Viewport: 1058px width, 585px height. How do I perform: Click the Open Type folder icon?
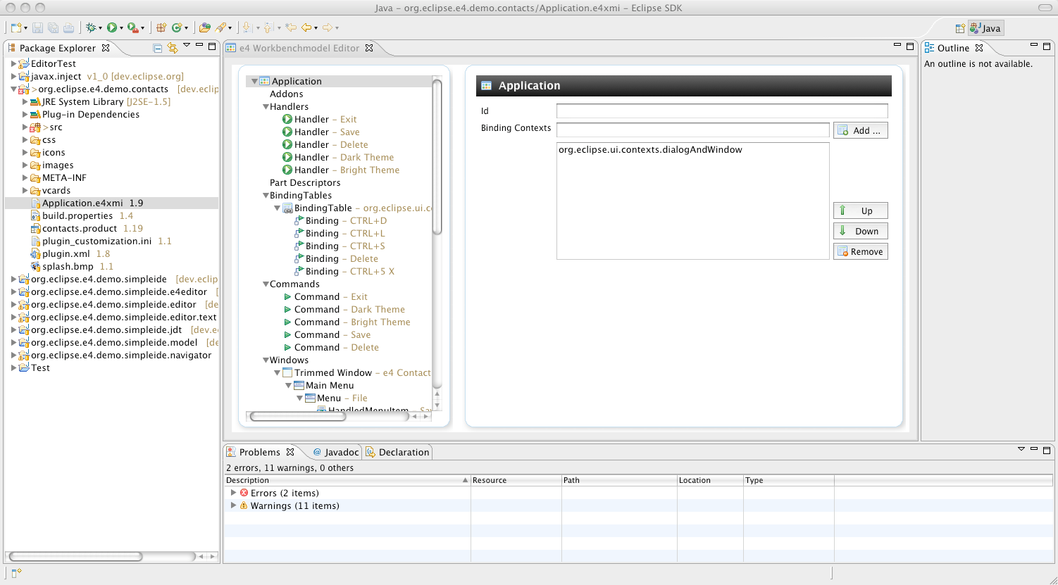[204, 27]
